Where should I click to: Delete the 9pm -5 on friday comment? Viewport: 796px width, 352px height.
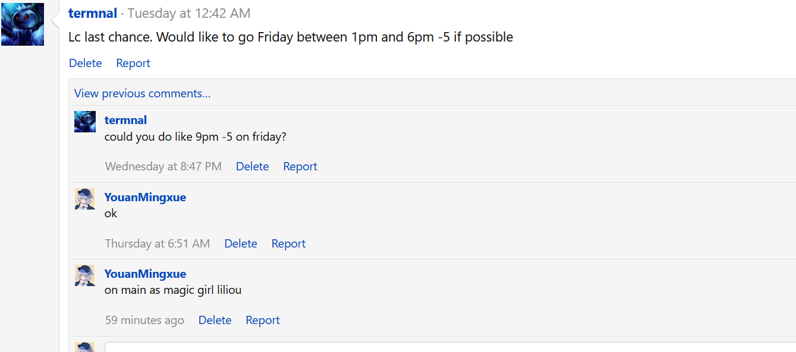[x=252, y=166]
